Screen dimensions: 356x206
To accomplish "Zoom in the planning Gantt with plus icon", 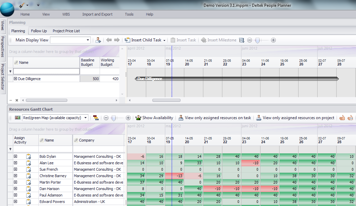I will 273,40.
